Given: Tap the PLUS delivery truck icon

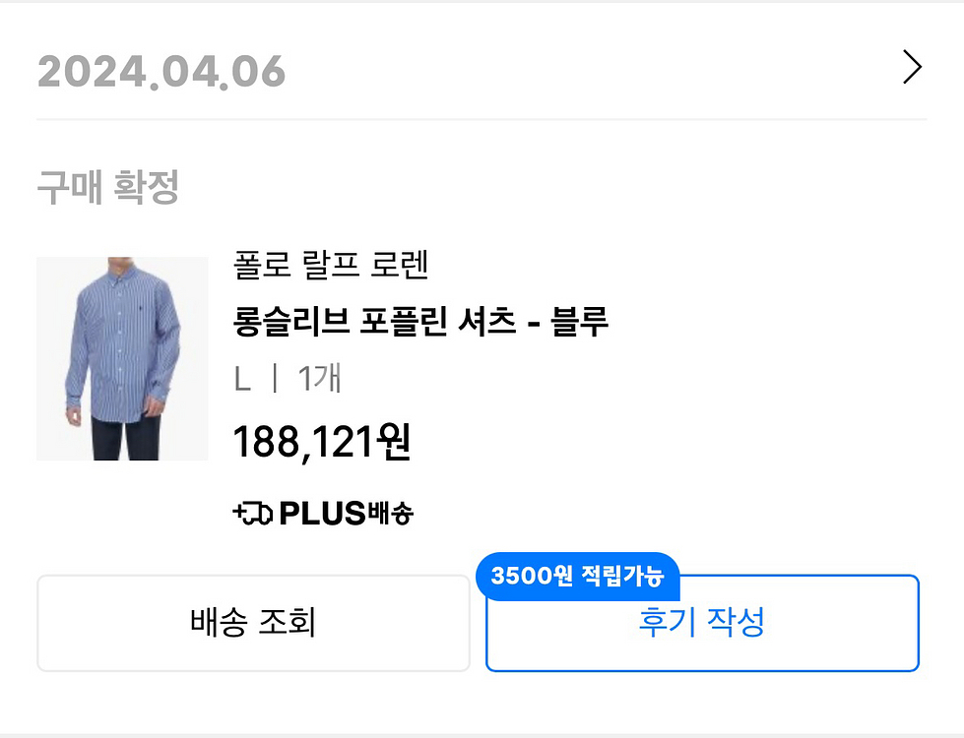Looking at the screenshot, I should (x=256, y=513).
